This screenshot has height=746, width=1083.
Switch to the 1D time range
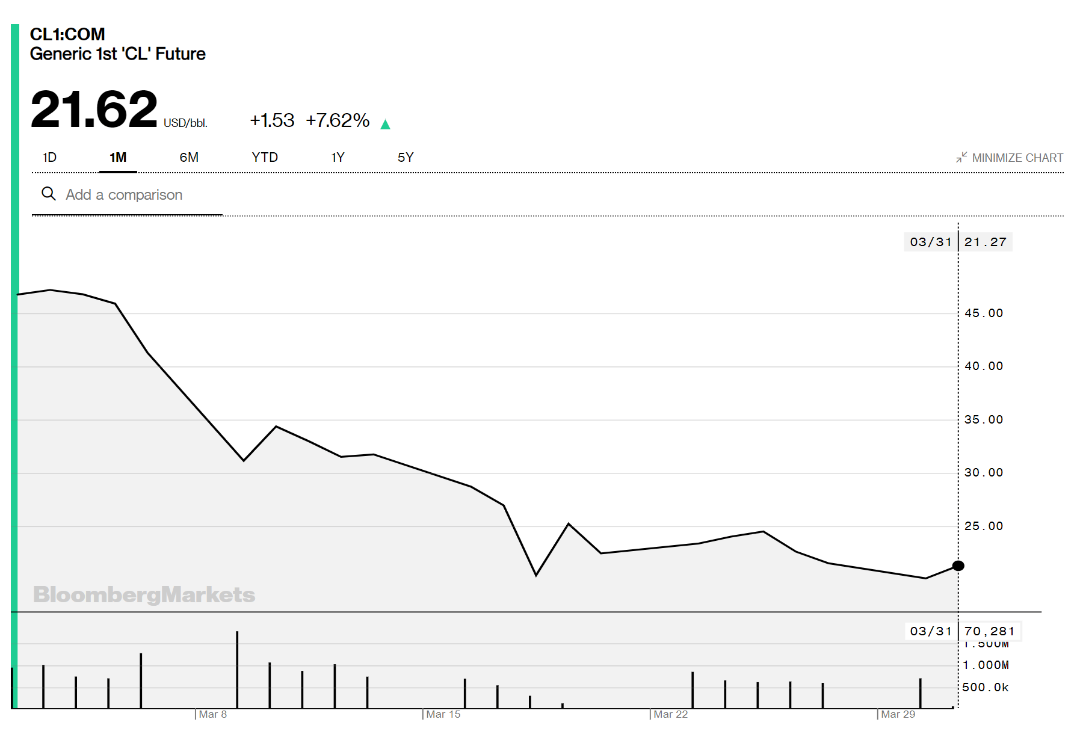click(49, 158)
